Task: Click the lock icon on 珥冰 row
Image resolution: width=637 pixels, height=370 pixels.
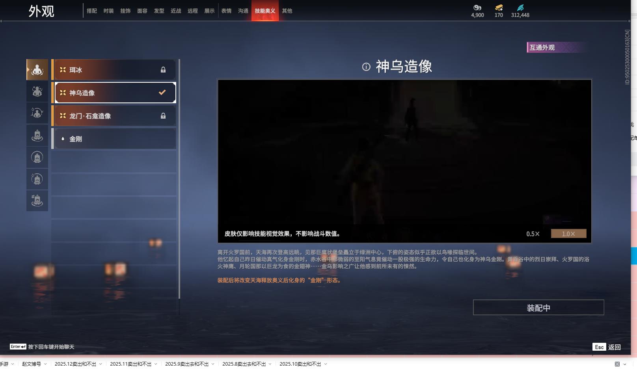Action: [x=163, y=70]
